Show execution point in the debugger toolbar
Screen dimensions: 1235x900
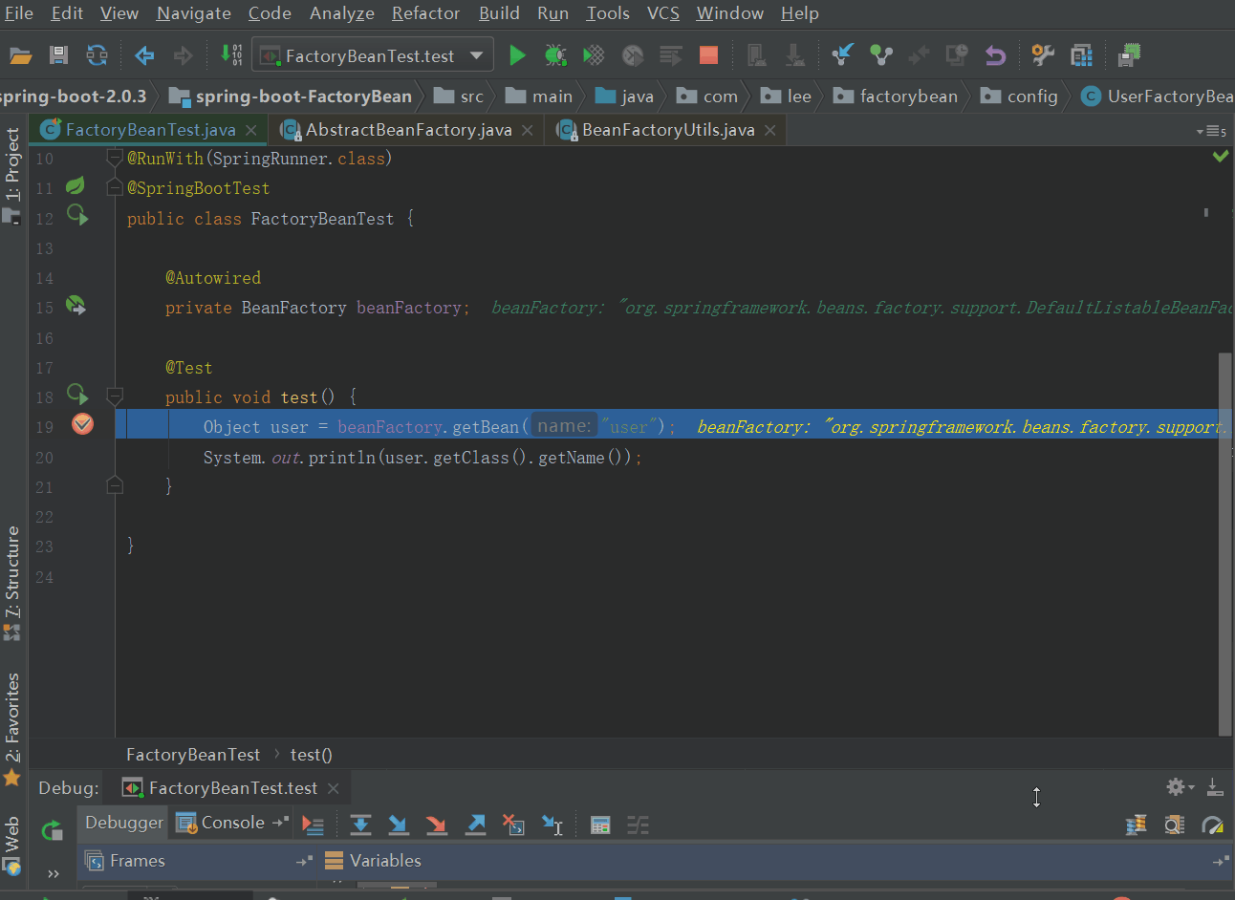click(313, 825)
